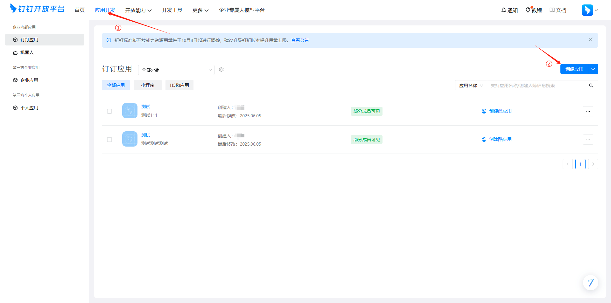This screenshot has height=303, width=611.
Task: Click the floating assistant icon at bottom right
Action: click(590, 282)
